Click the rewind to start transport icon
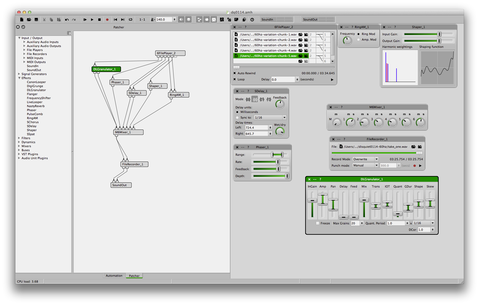 coord(115,19)
